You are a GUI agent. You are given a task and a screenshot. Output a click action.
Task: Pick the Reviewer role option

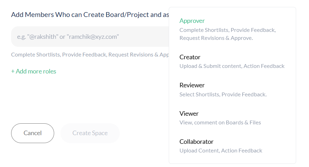(x=192, y=85)
